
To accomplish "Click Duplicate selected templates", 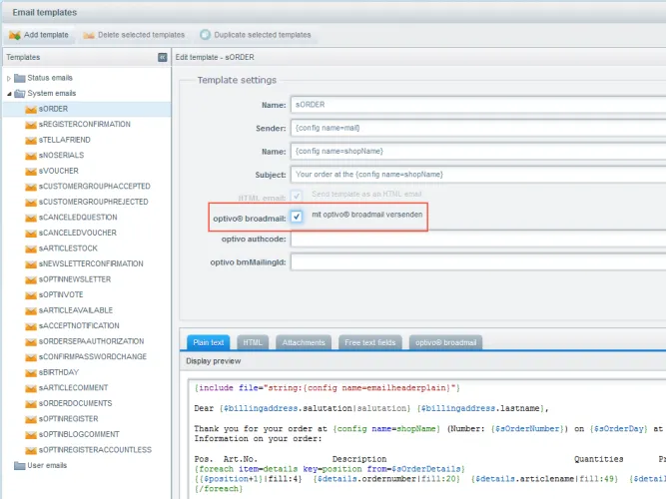I will coord(256,35).
